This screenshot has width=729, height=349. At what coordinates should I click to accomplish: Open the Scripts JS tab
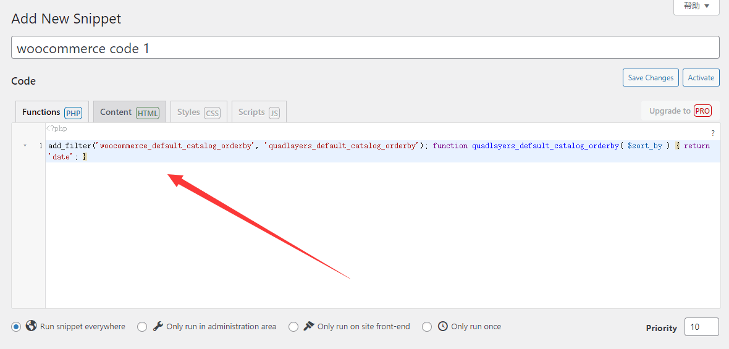(259, 112)
